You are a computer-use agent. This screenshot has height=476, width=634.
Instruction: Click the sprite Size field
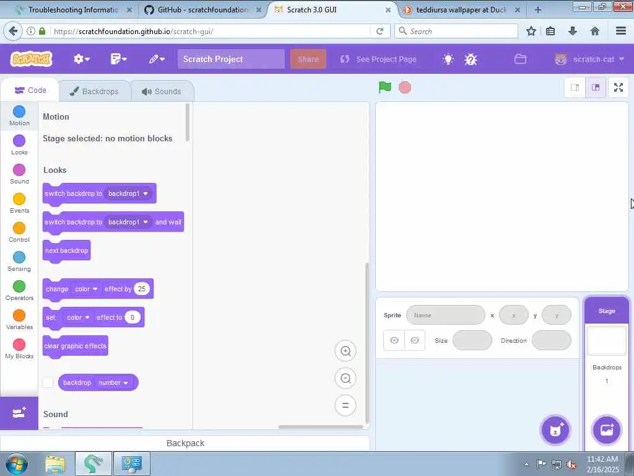tap(472, 340)
